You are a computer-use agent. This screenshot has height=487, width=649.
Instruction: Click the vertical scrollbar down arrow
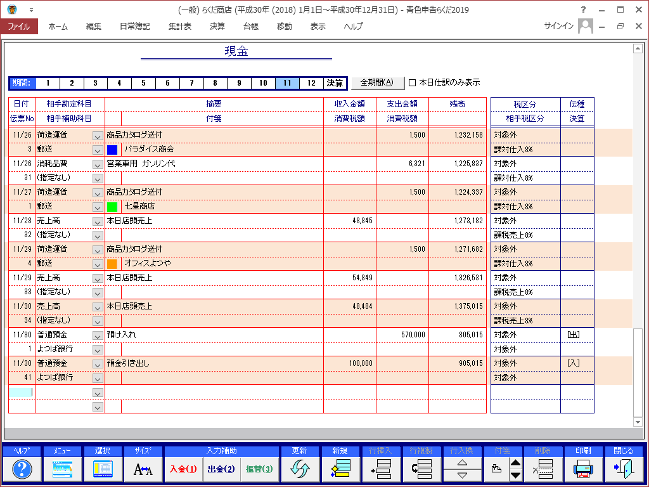[x=638, y=422]
